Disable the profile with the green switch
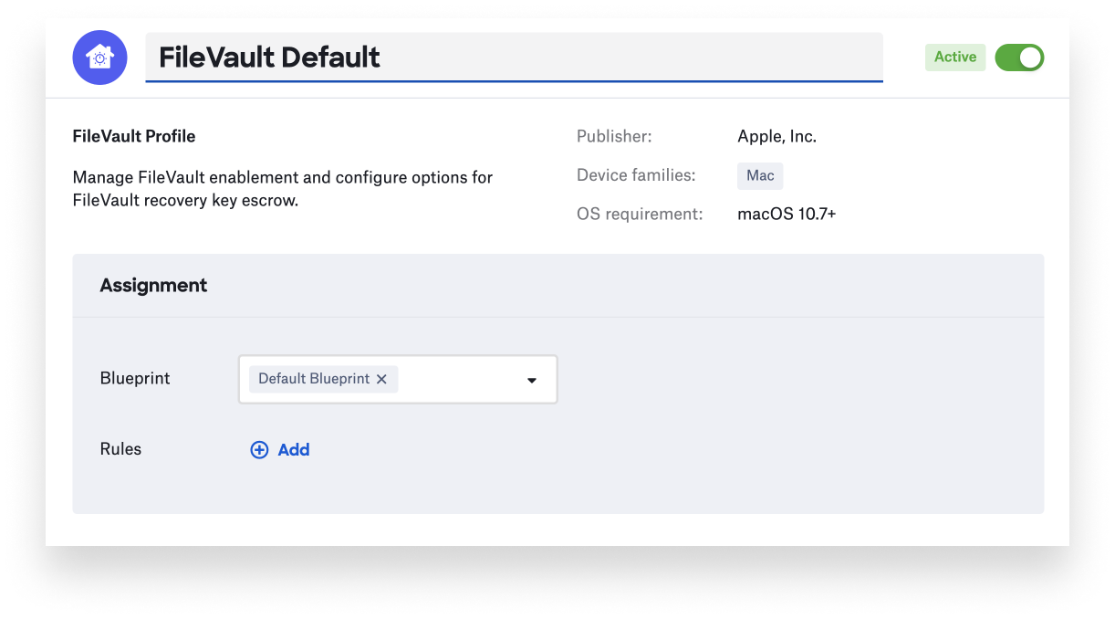This screenshot has height=619, width=1115. point(1019,57)
